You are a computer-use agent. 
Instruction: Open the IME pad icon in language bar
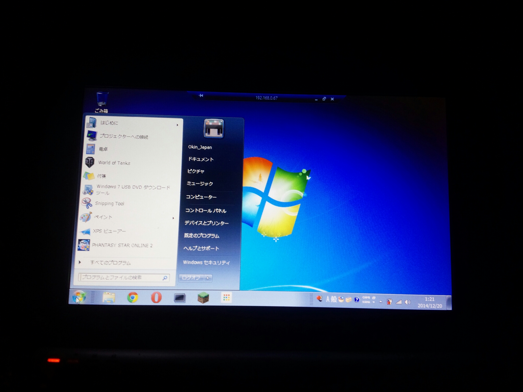(x=341, y=299)
